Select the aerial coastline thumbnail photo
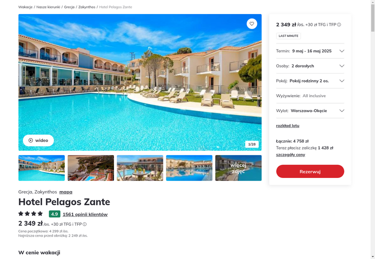The height and width of the screenshot is (259, 375). tap(90, 168)
